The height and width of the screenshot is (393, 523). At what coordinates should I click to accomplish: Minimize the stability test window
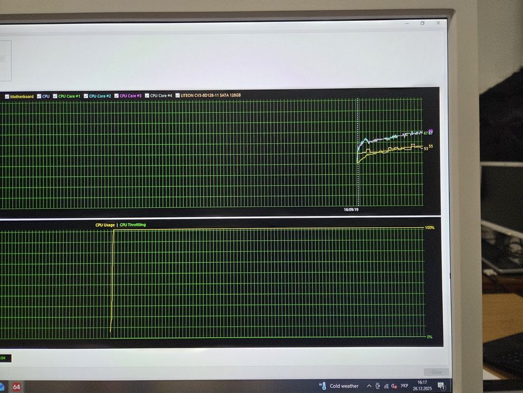[x=407, y=24]
